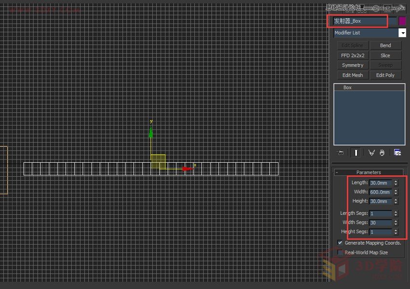Enable Real-World Map Size checkbox

[x=340, y=252]
